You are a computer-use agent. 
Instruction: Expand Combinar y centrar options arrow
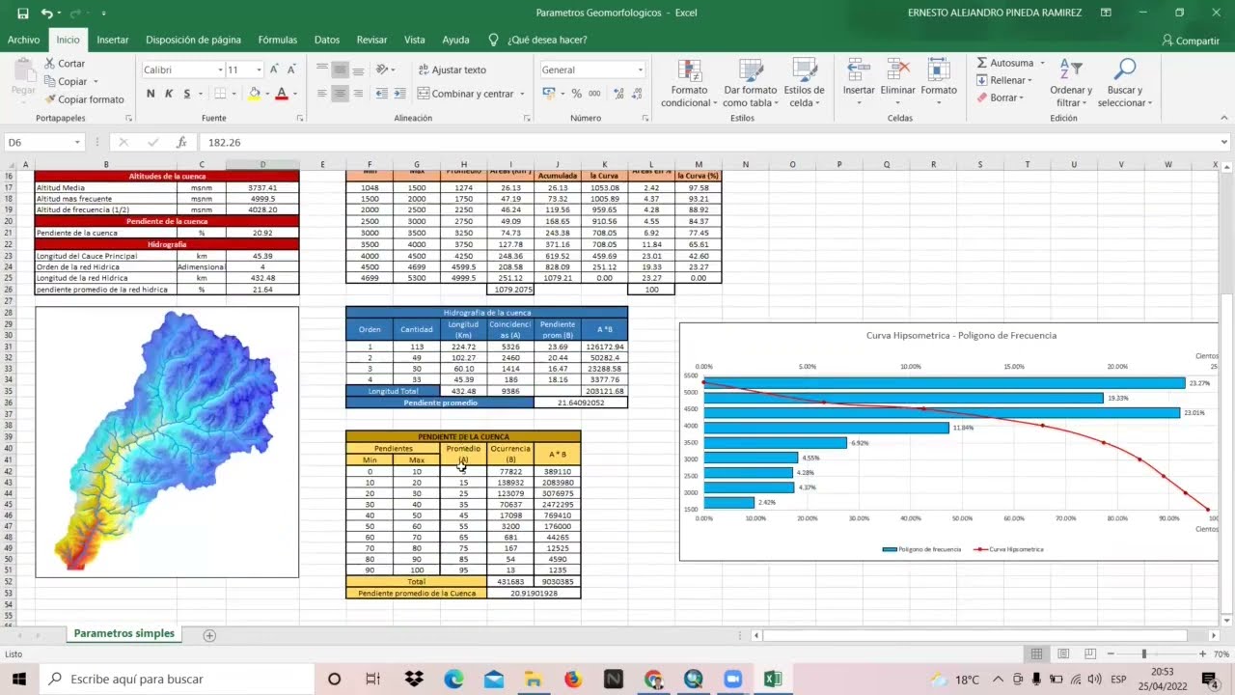coord(522,94)
